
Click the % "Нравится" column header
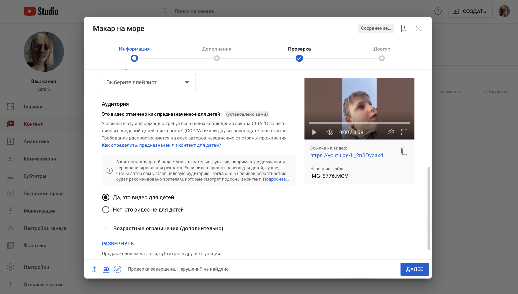pos(496,92)
